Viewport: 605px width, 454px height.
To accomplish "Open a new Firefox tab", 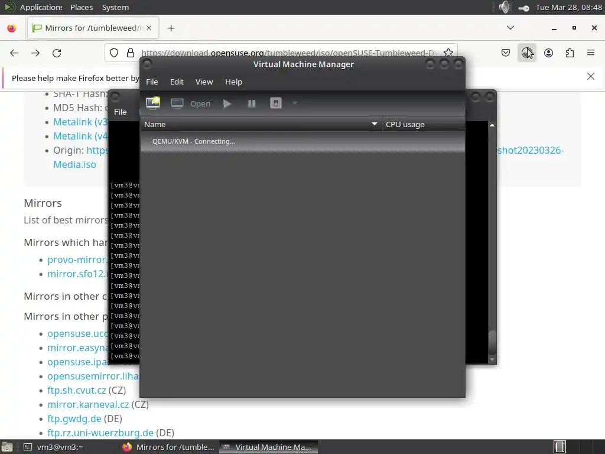I will pyautogui.click(x=171, y=28).
